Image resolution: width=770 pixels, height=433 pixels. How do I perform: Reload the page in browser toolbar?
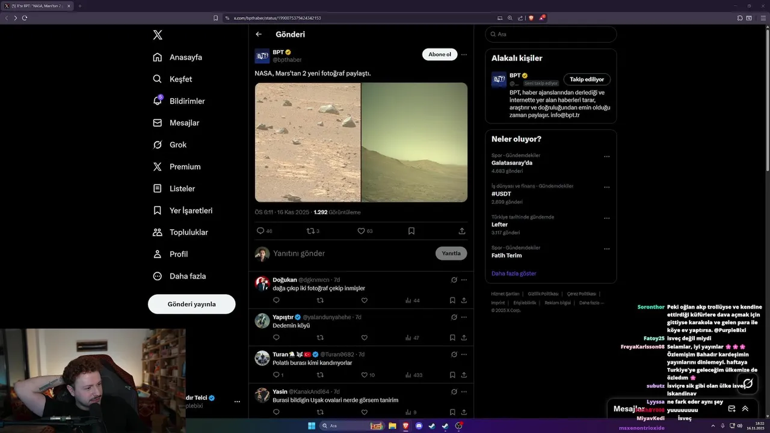[x=25, y=18]
